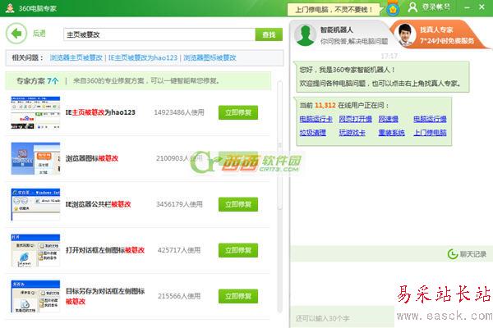This screenshot has height=328, width=493.
Task: Click the 上门修电脑 quick question link
Action: click(430, 133)
